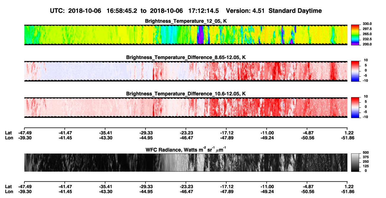Click latitude -23.23 on the axis above WFC title
Screen dimensions: 386x198
(x=186, y=133)
